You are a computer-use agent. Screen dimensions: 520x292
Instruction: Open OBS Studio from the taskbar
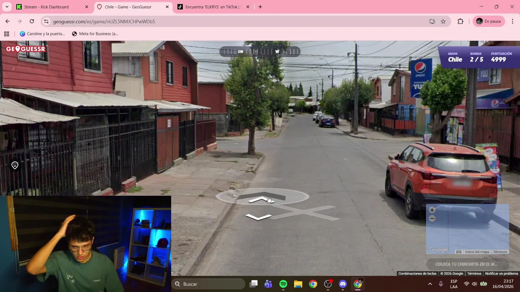coord(328,284)
